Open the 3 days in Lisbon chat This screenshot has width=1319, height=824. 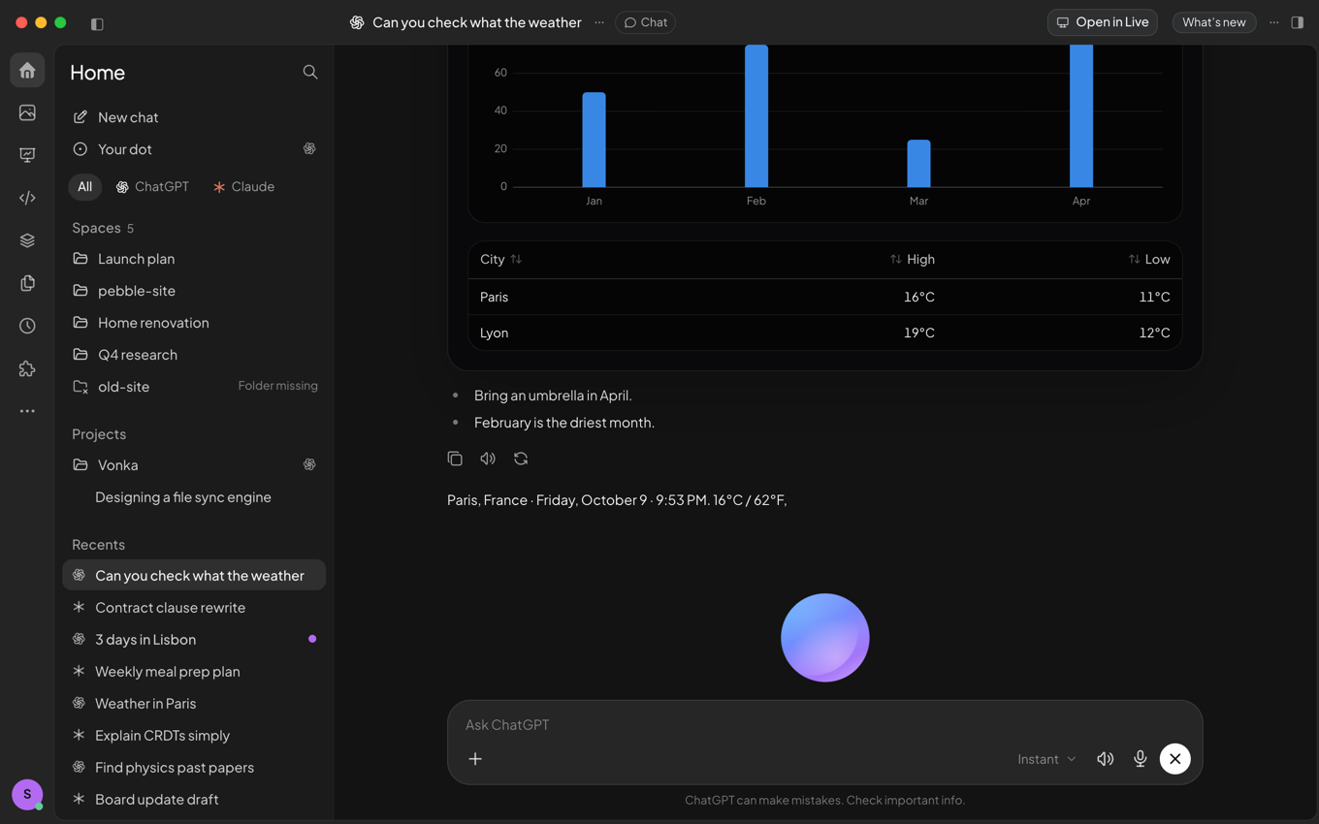point(194,640)
